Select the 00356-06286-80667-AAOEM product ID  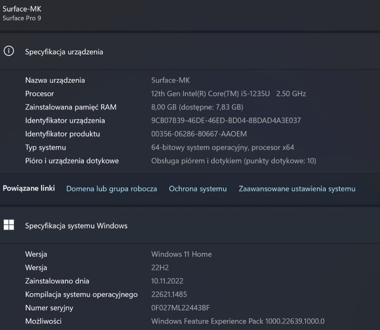[199, 134]
